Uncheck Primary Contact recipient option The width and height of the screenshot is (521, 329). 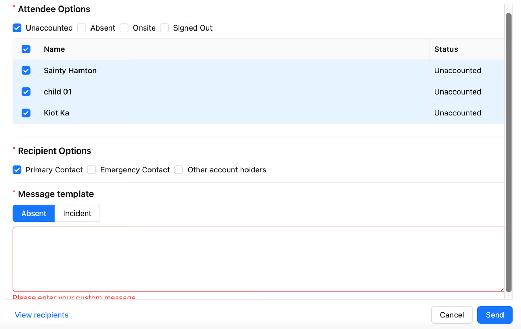pos(17,170)
